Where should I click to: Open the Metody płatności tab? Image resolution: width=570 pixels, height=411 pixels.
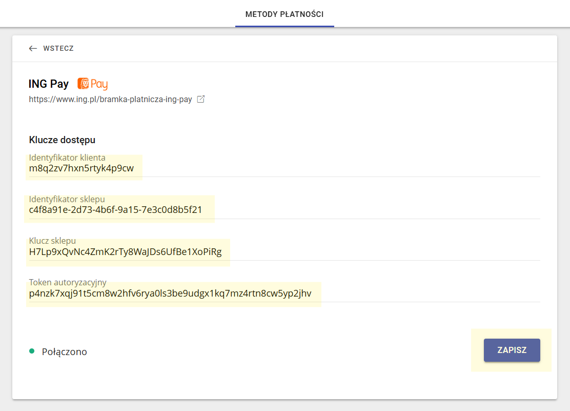(x=284, y=14)
